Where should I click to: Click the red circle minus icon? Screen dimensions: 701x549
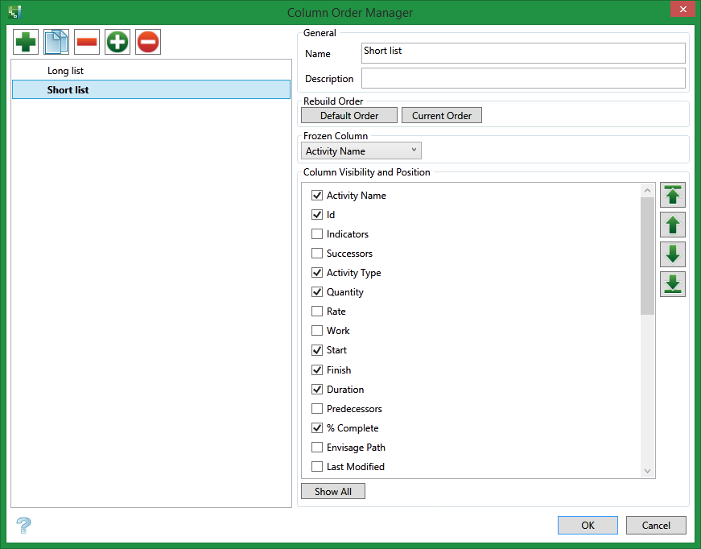tap(148, 42)
